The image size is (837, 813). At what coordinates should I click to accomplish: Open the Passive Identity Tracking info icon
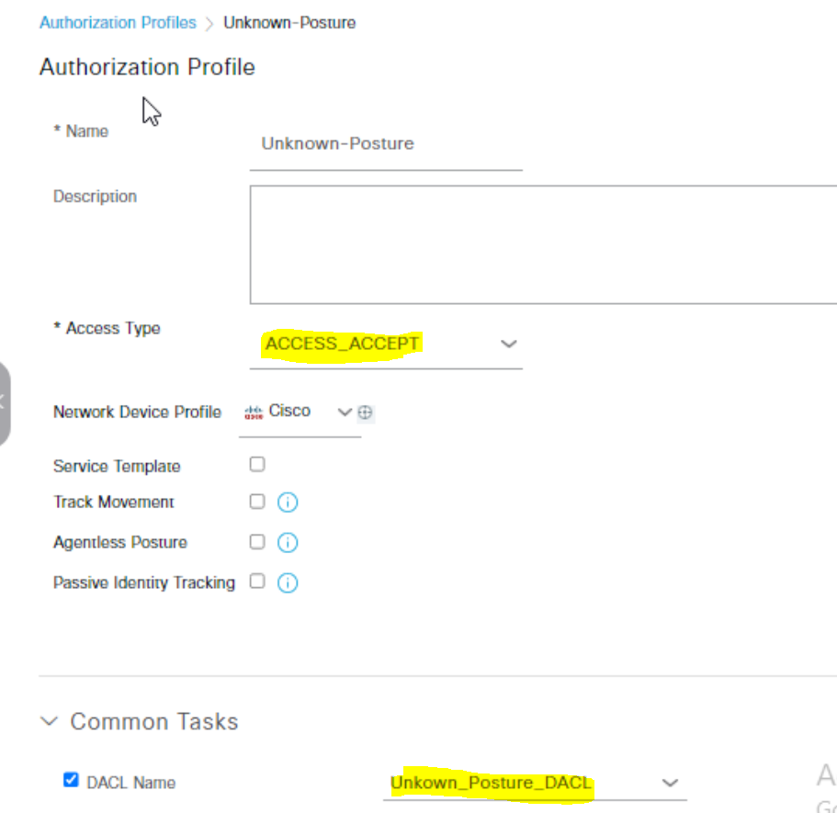pyautogui.click(x=288, y=582)
